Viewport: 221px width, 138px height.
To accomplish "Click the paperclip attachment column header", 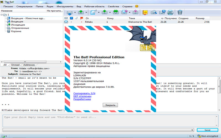I will (77, 18).
